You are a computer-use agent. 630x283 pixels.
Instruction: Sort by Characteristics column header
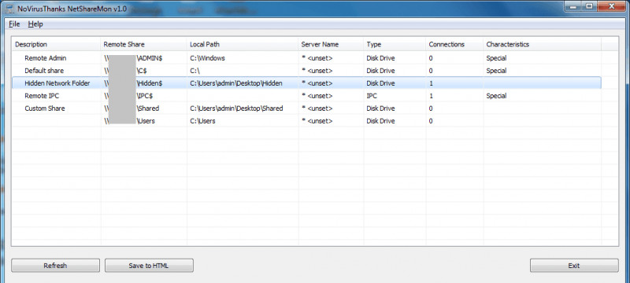[542, 45]
